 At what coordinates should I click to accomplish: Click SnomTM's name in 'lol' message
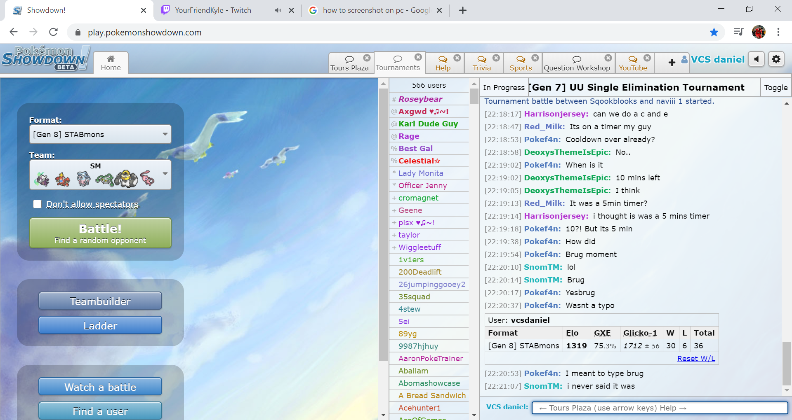(x=543, y=267)
